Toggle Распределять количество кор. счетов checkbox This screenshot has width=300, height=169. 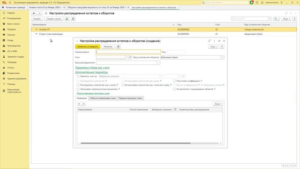pos(78,85)
